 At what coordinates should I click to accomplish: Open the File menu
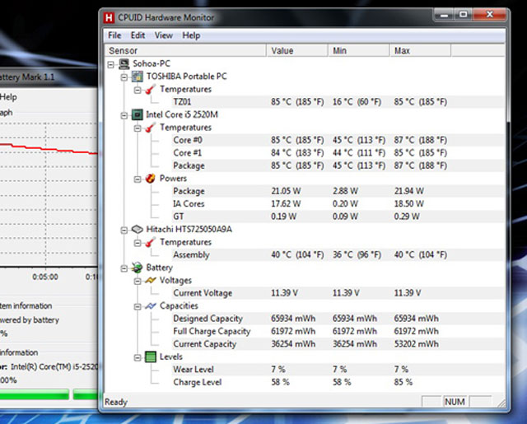(x=114, y=35)
